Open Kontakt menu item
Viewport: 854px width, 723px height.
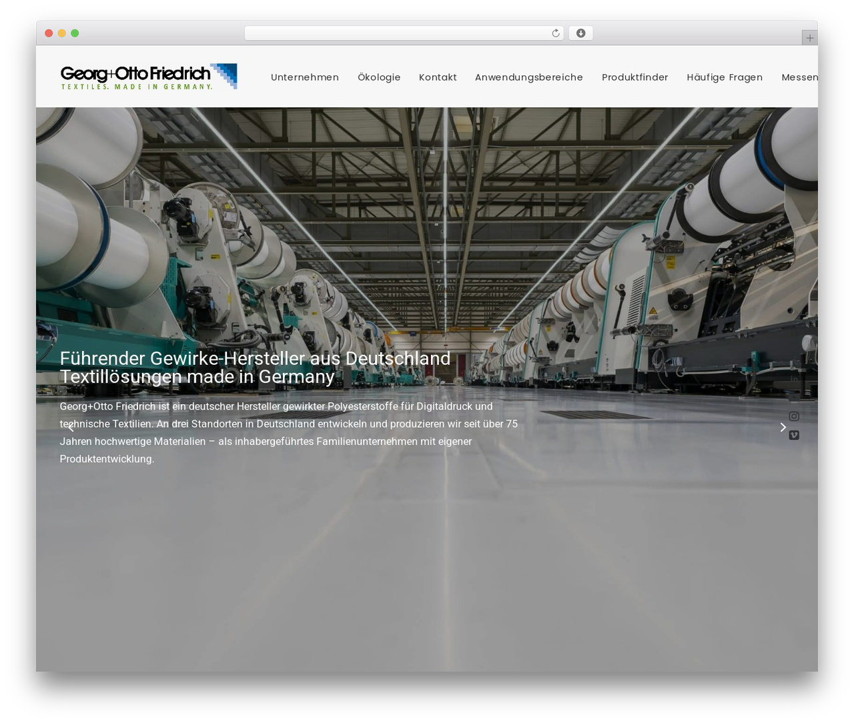click(438, 77)
